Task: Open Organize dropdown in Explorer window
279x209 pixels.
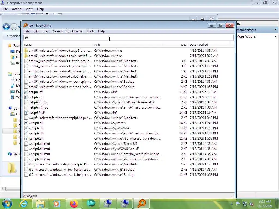Action: click(x=14, y=36)
